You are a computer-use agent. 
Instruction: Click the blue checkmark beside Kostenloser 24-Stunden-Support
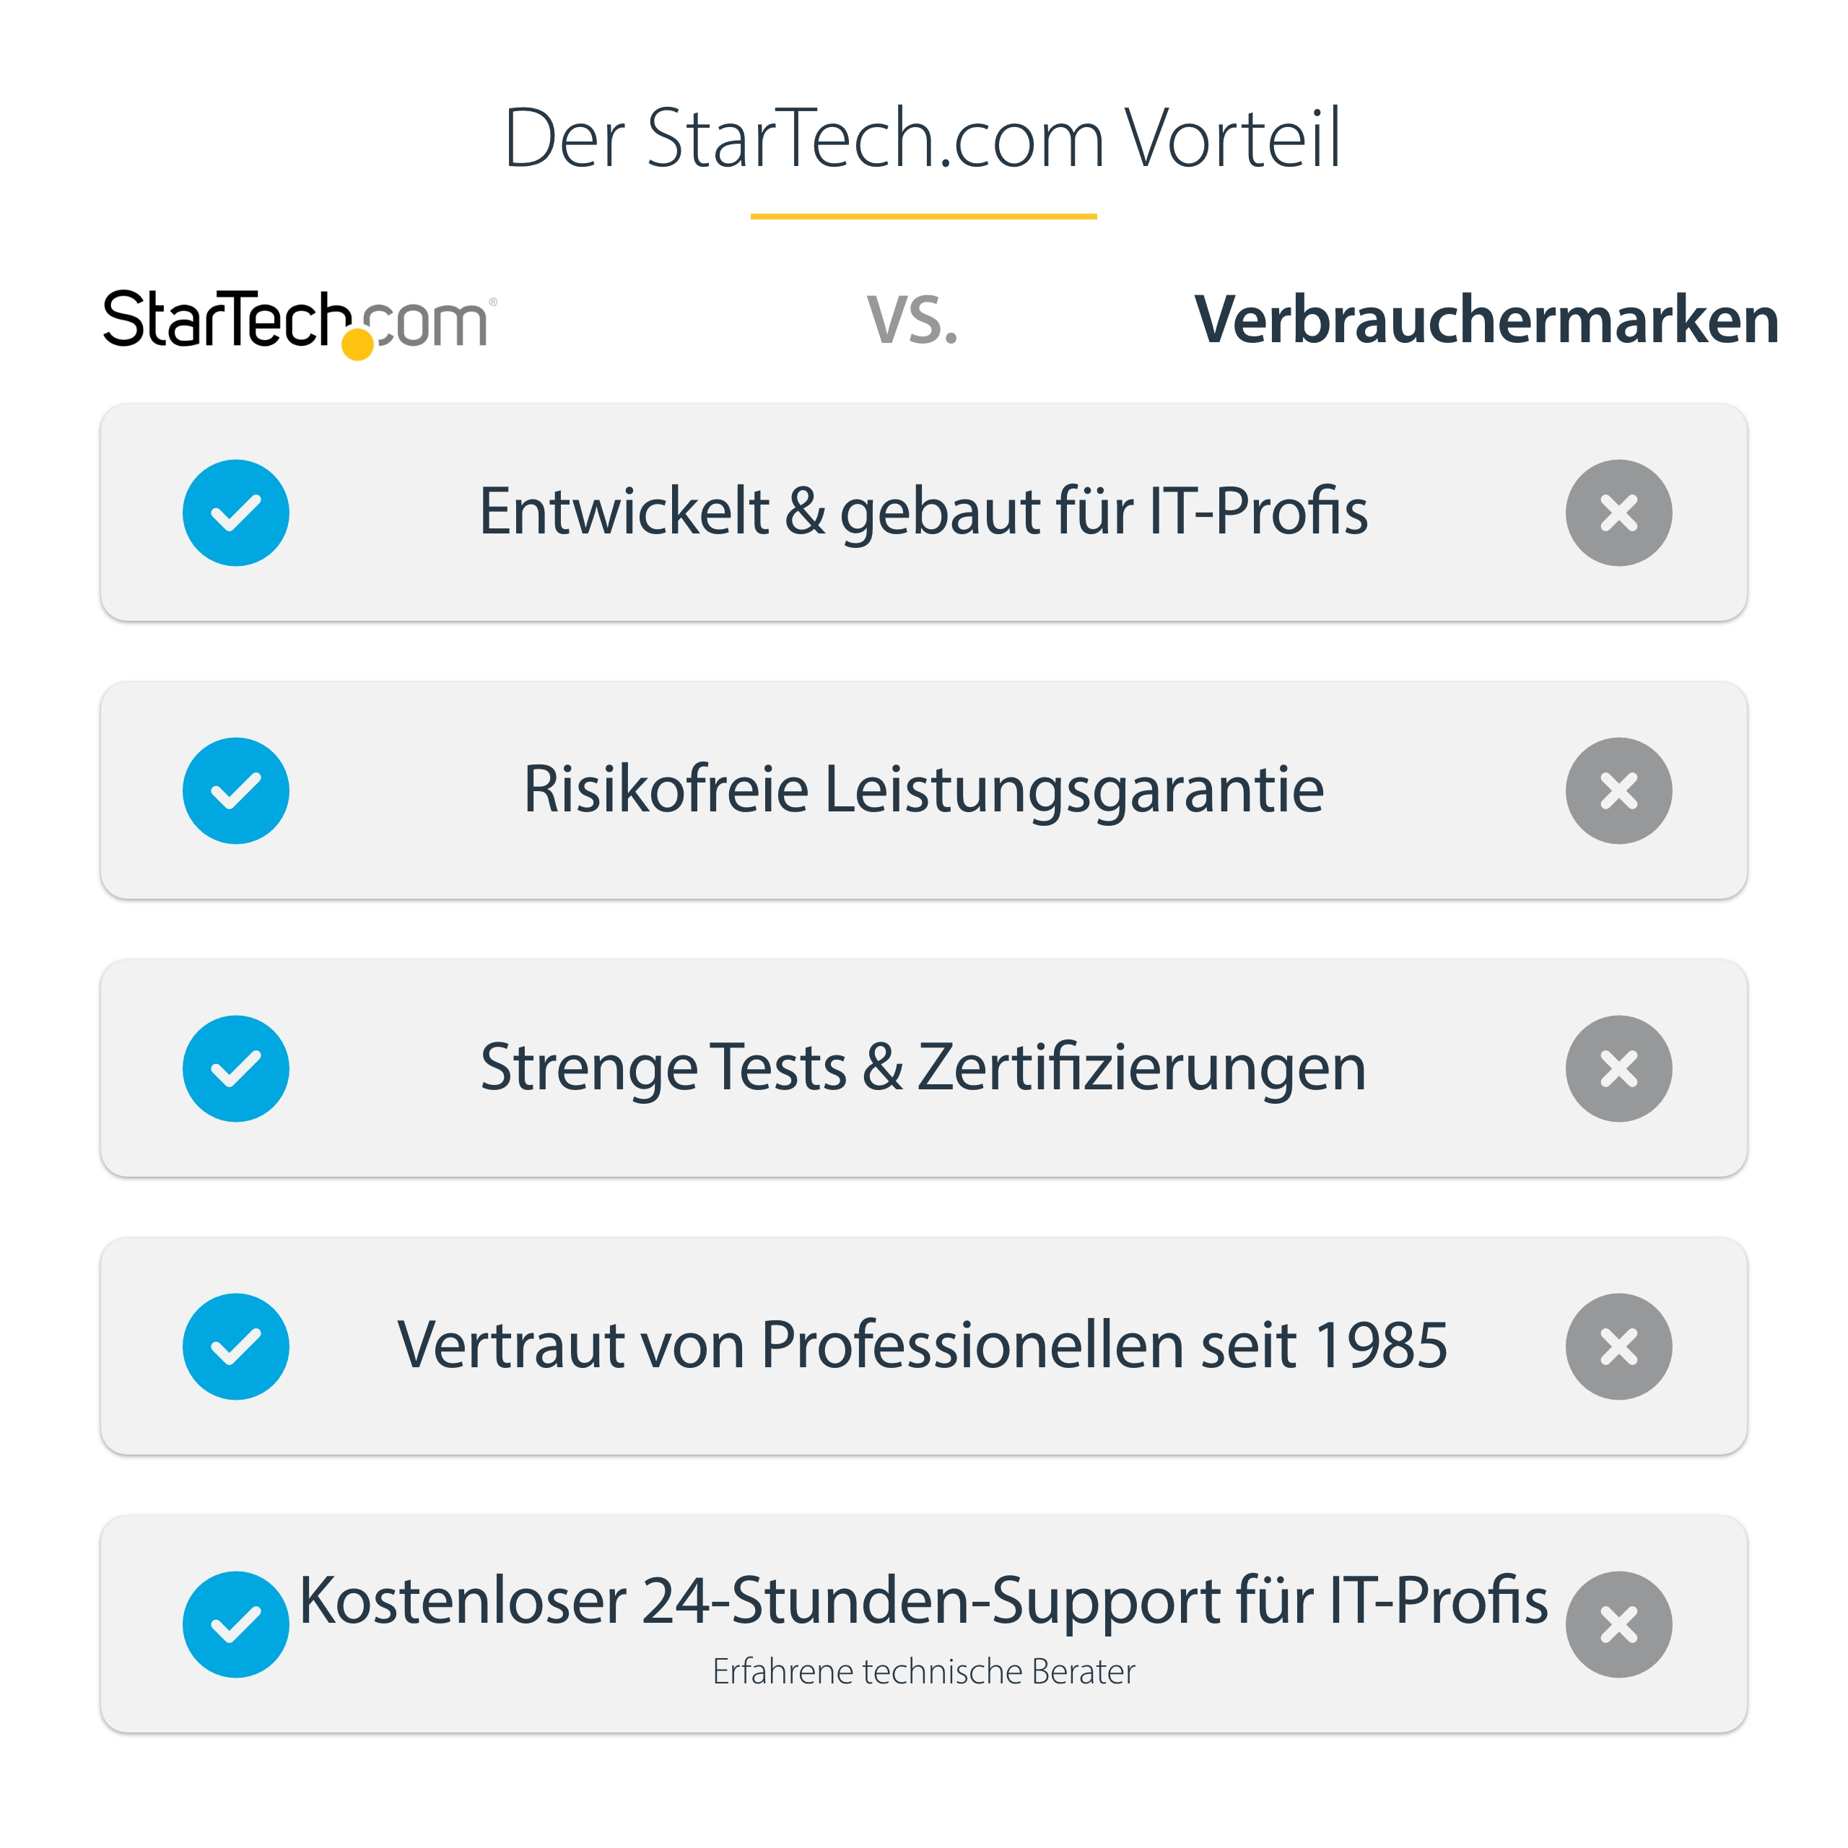[236, 1624]
